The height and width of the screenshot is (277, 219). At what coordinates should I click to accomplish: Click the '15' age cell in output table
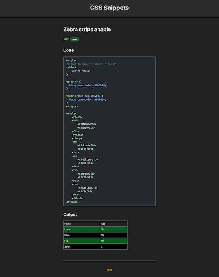click(x=113, y=235)
